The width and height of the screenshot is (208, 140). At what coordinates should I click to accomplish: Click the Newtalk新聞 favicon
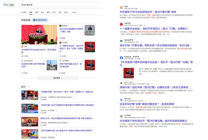(x=121, y=41)
